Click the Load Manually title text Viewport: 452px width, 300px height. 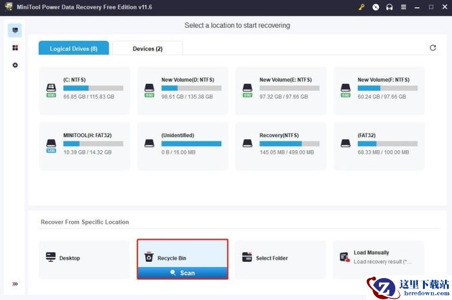[x=371, y=253]
